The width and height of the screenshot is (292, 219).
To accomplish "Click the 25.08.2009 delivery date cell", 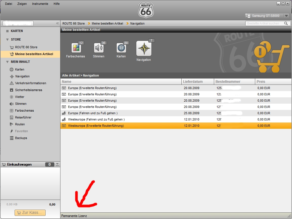I will click(x=192, y=113).
